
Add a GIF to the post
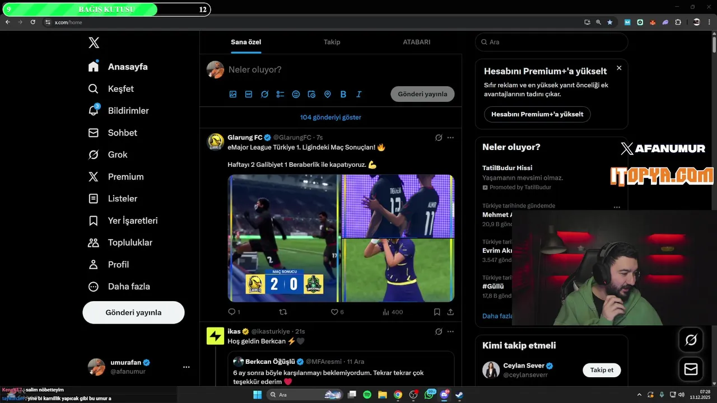point(249,94)
